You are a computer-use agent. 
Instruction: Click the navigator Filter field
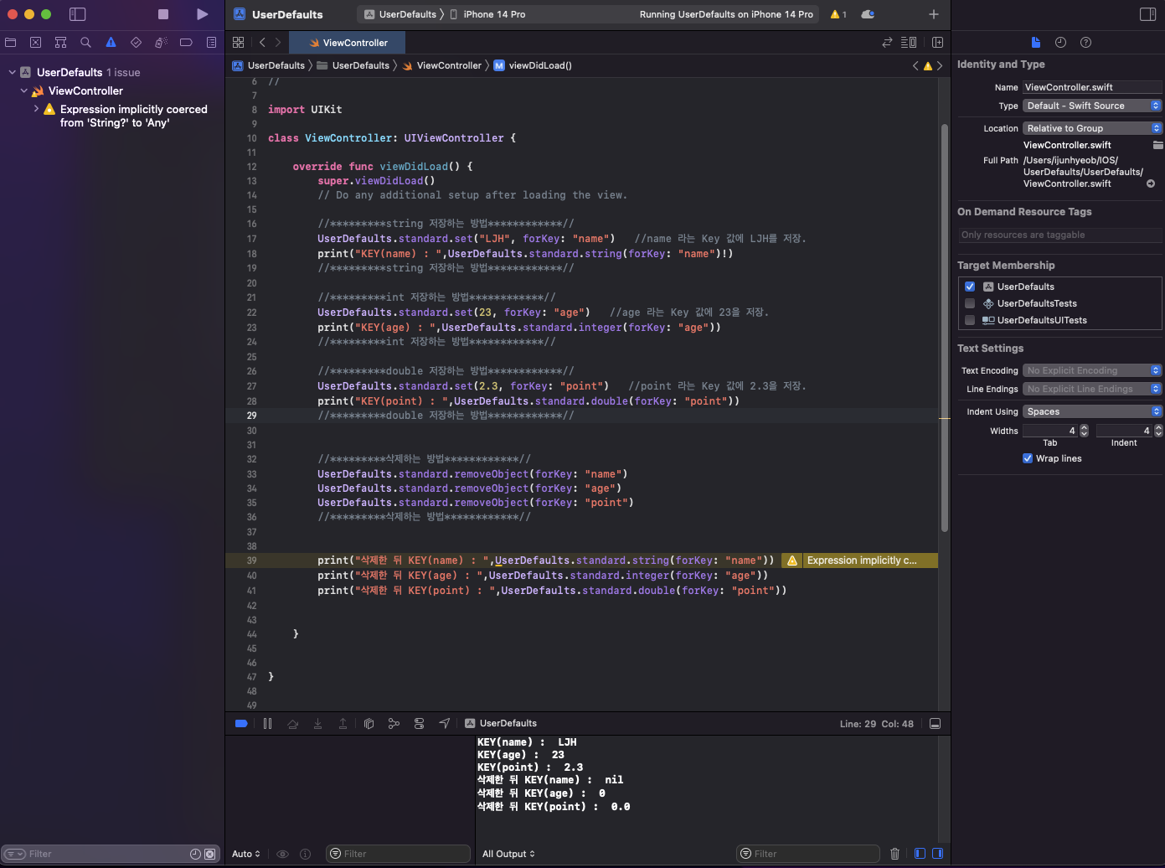click(x=111, y=854)
